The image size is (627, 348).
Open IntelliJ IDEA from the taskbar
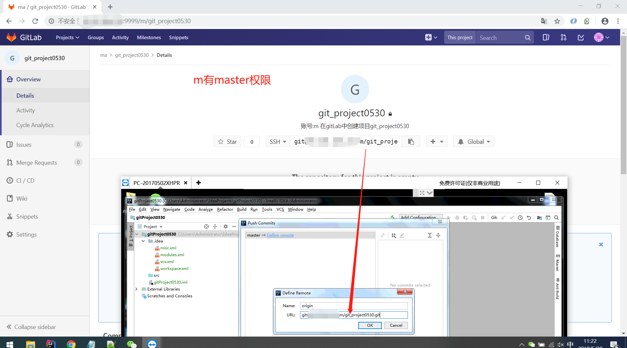pyautogui.click(x=51, y=344)
